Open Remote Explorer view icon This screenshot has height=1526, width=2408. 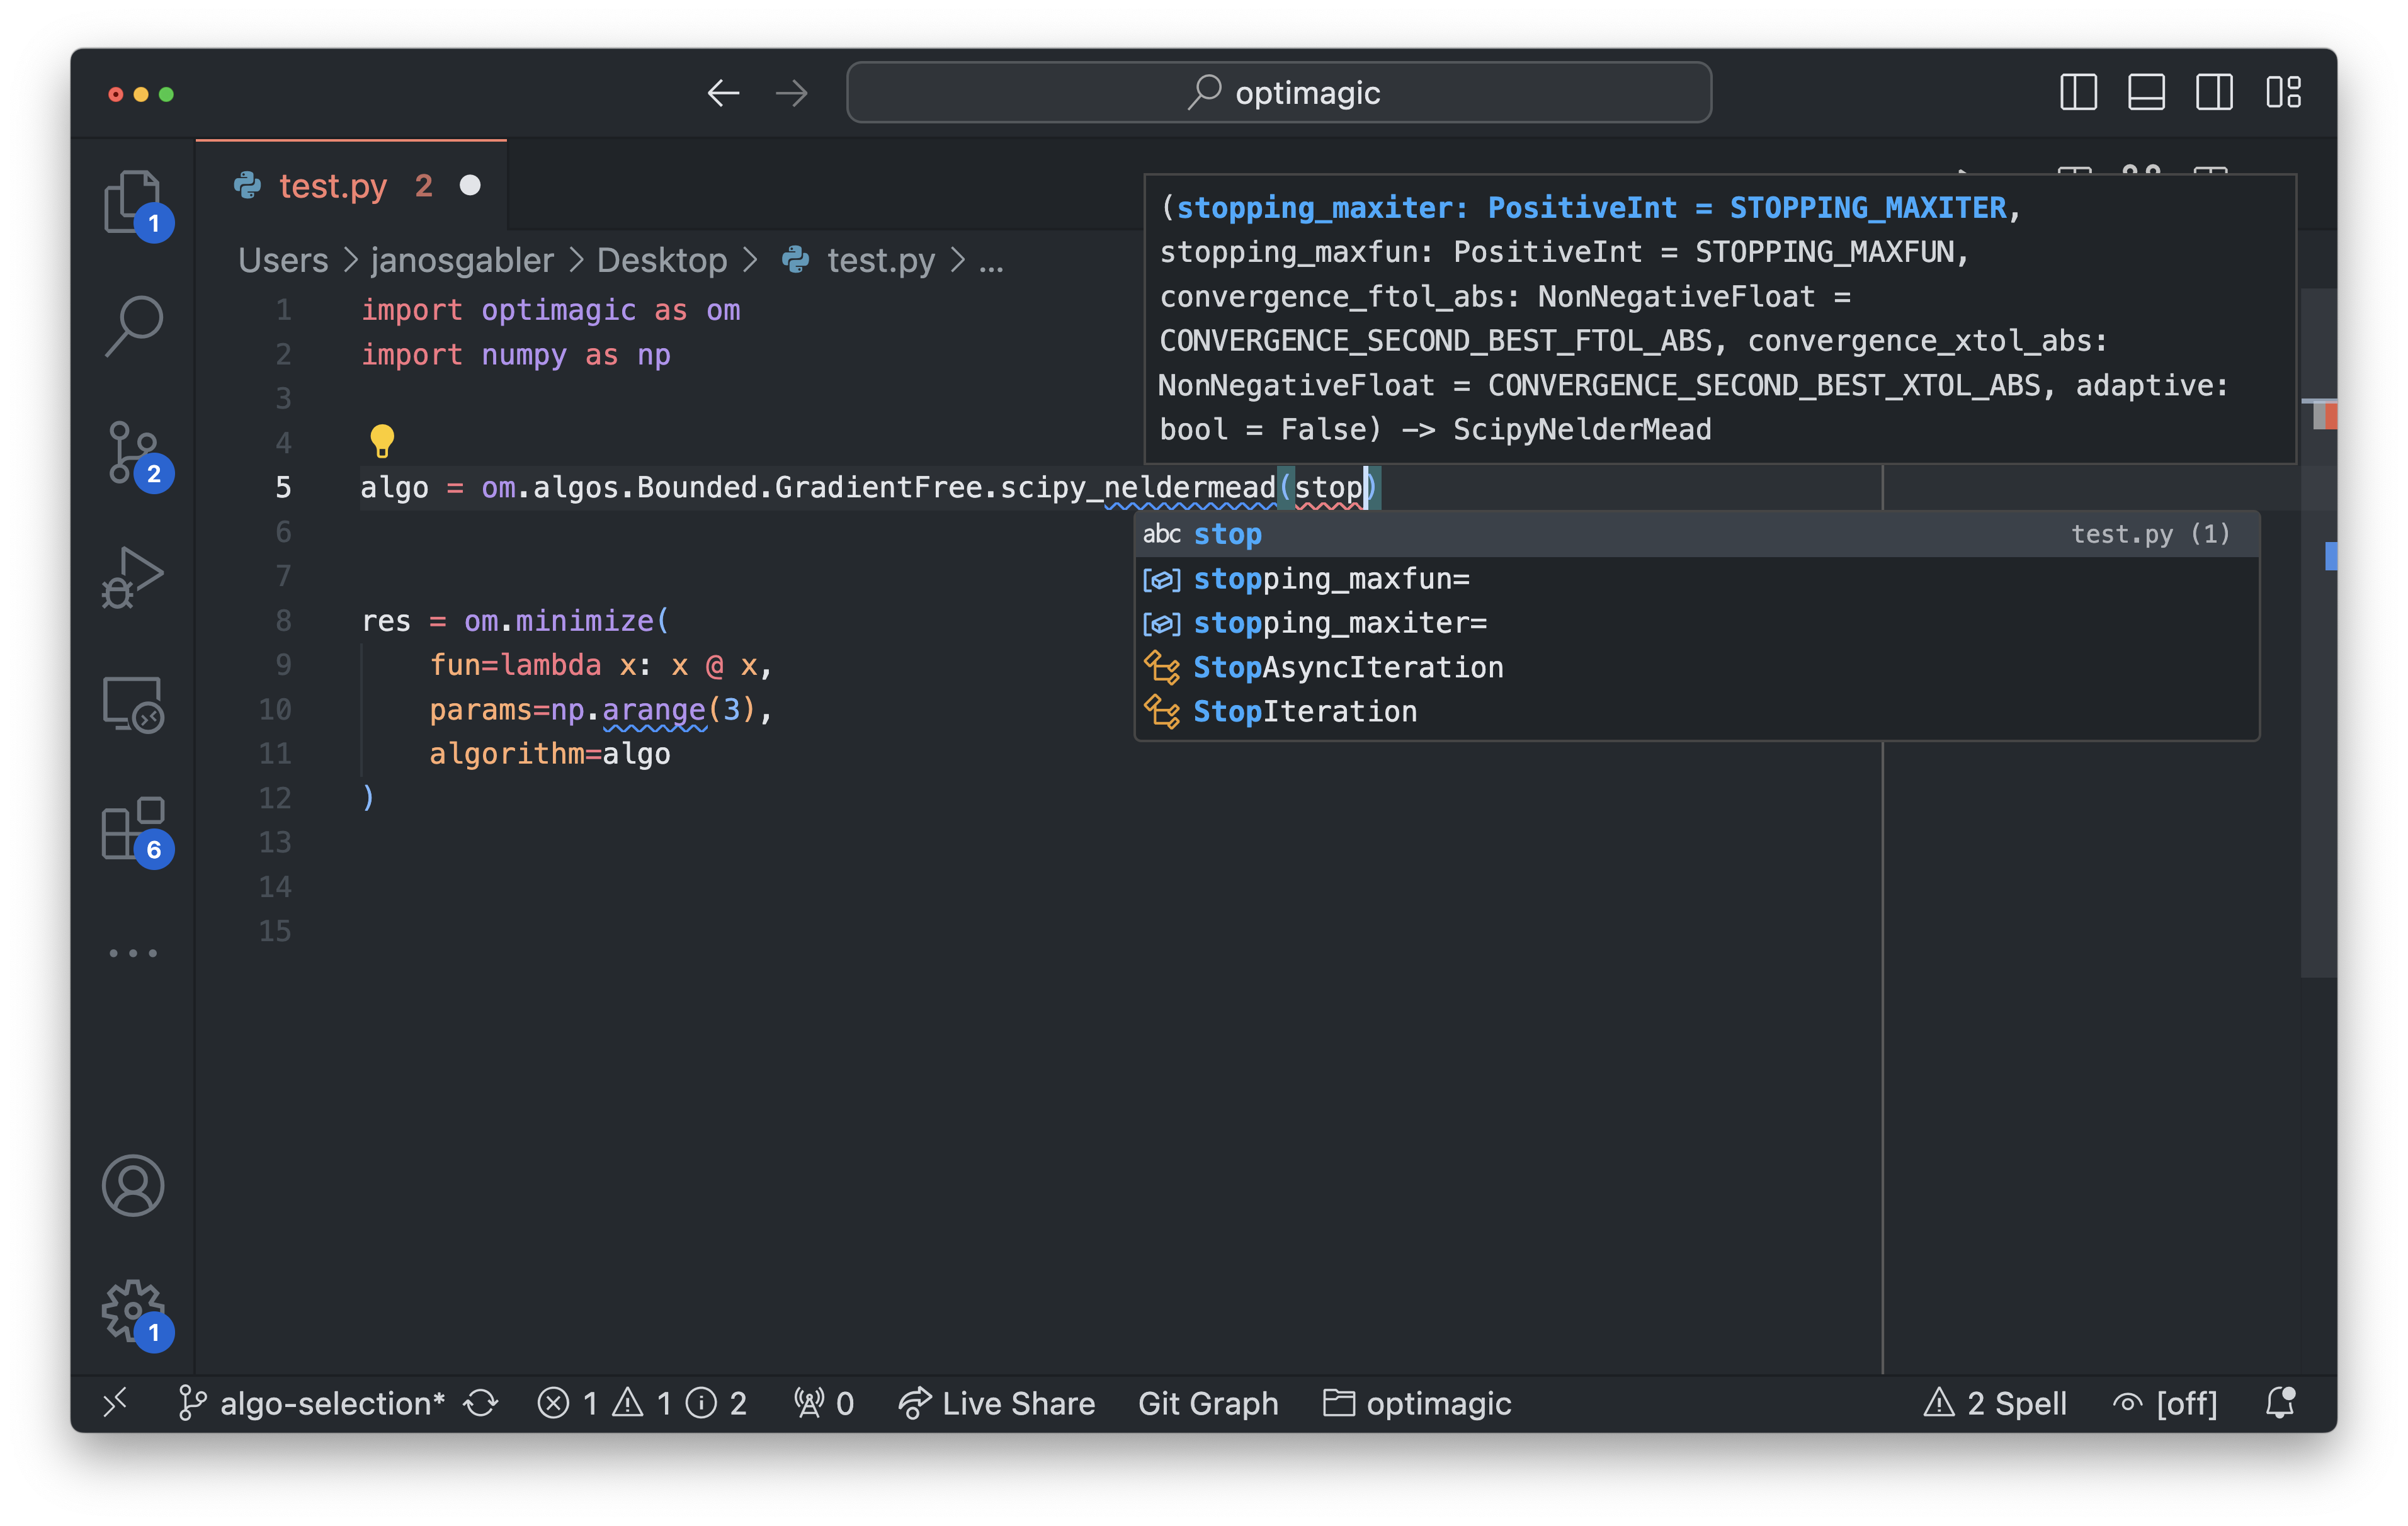[x=133, y=704]
